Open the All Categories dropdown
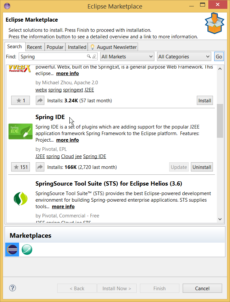The width and height of the screenshot is (230, 302). coord(184,57)
